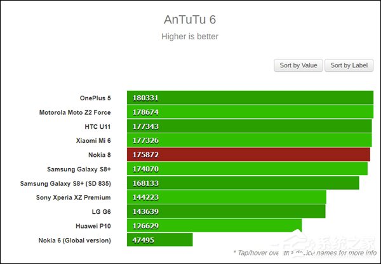Click the bar showing 177326
Image resolution: width=381 pixels, height=264 pixels.
(x=250, y=140)
